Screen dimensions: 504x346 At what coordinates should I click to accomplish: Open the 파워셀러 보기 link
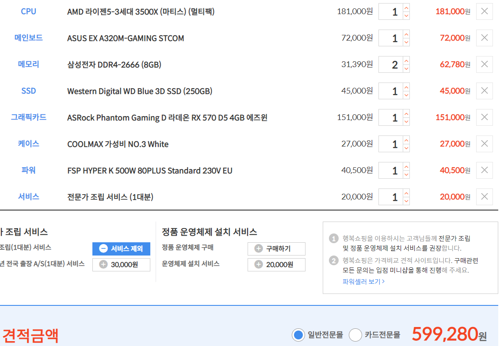point(363,282)
